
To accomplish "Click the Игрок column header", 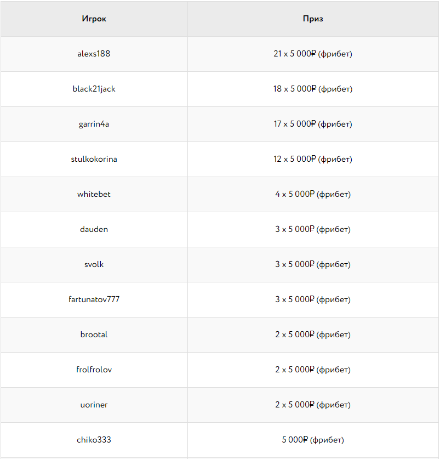I will click(94, 19).
